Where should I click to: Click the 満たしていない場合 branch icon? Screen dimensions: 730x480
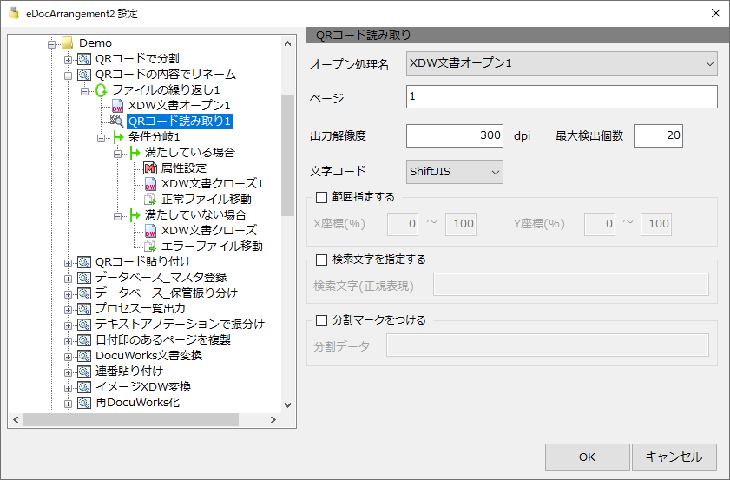point(135,215)
